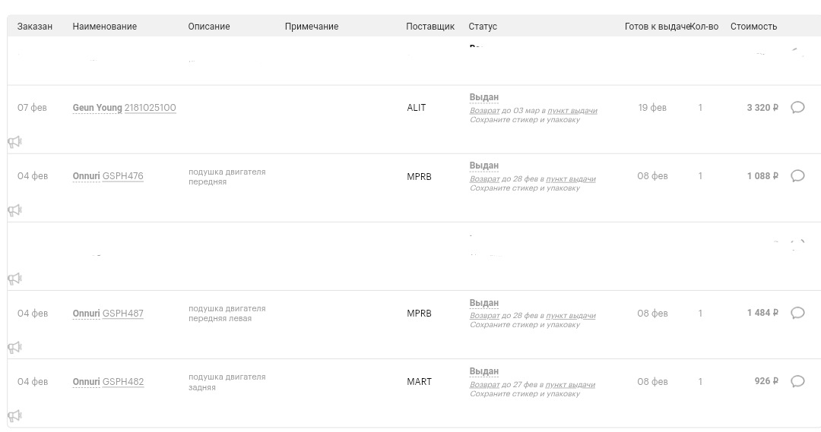Click Возврат link for GSPH487 order
This screenshot has width=821, height=432.
click(x=484, y=316)
